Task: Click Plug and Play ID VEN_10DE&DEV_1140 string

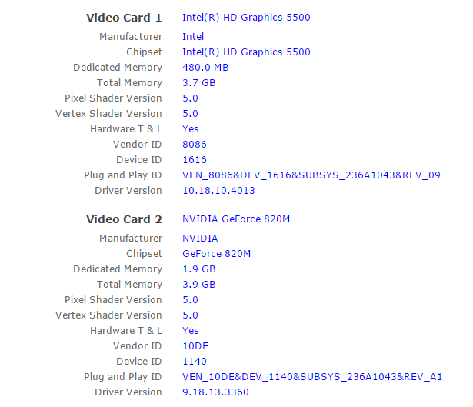Action: pyautogui.click(x=312, y=376)
